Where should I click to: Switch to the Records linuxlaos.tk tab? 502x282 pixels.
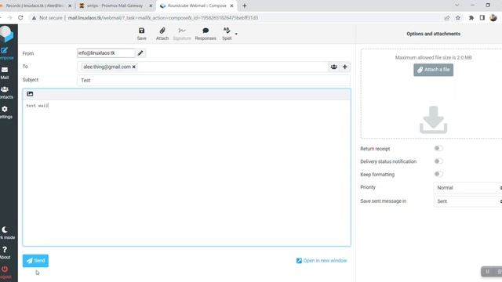34,5
